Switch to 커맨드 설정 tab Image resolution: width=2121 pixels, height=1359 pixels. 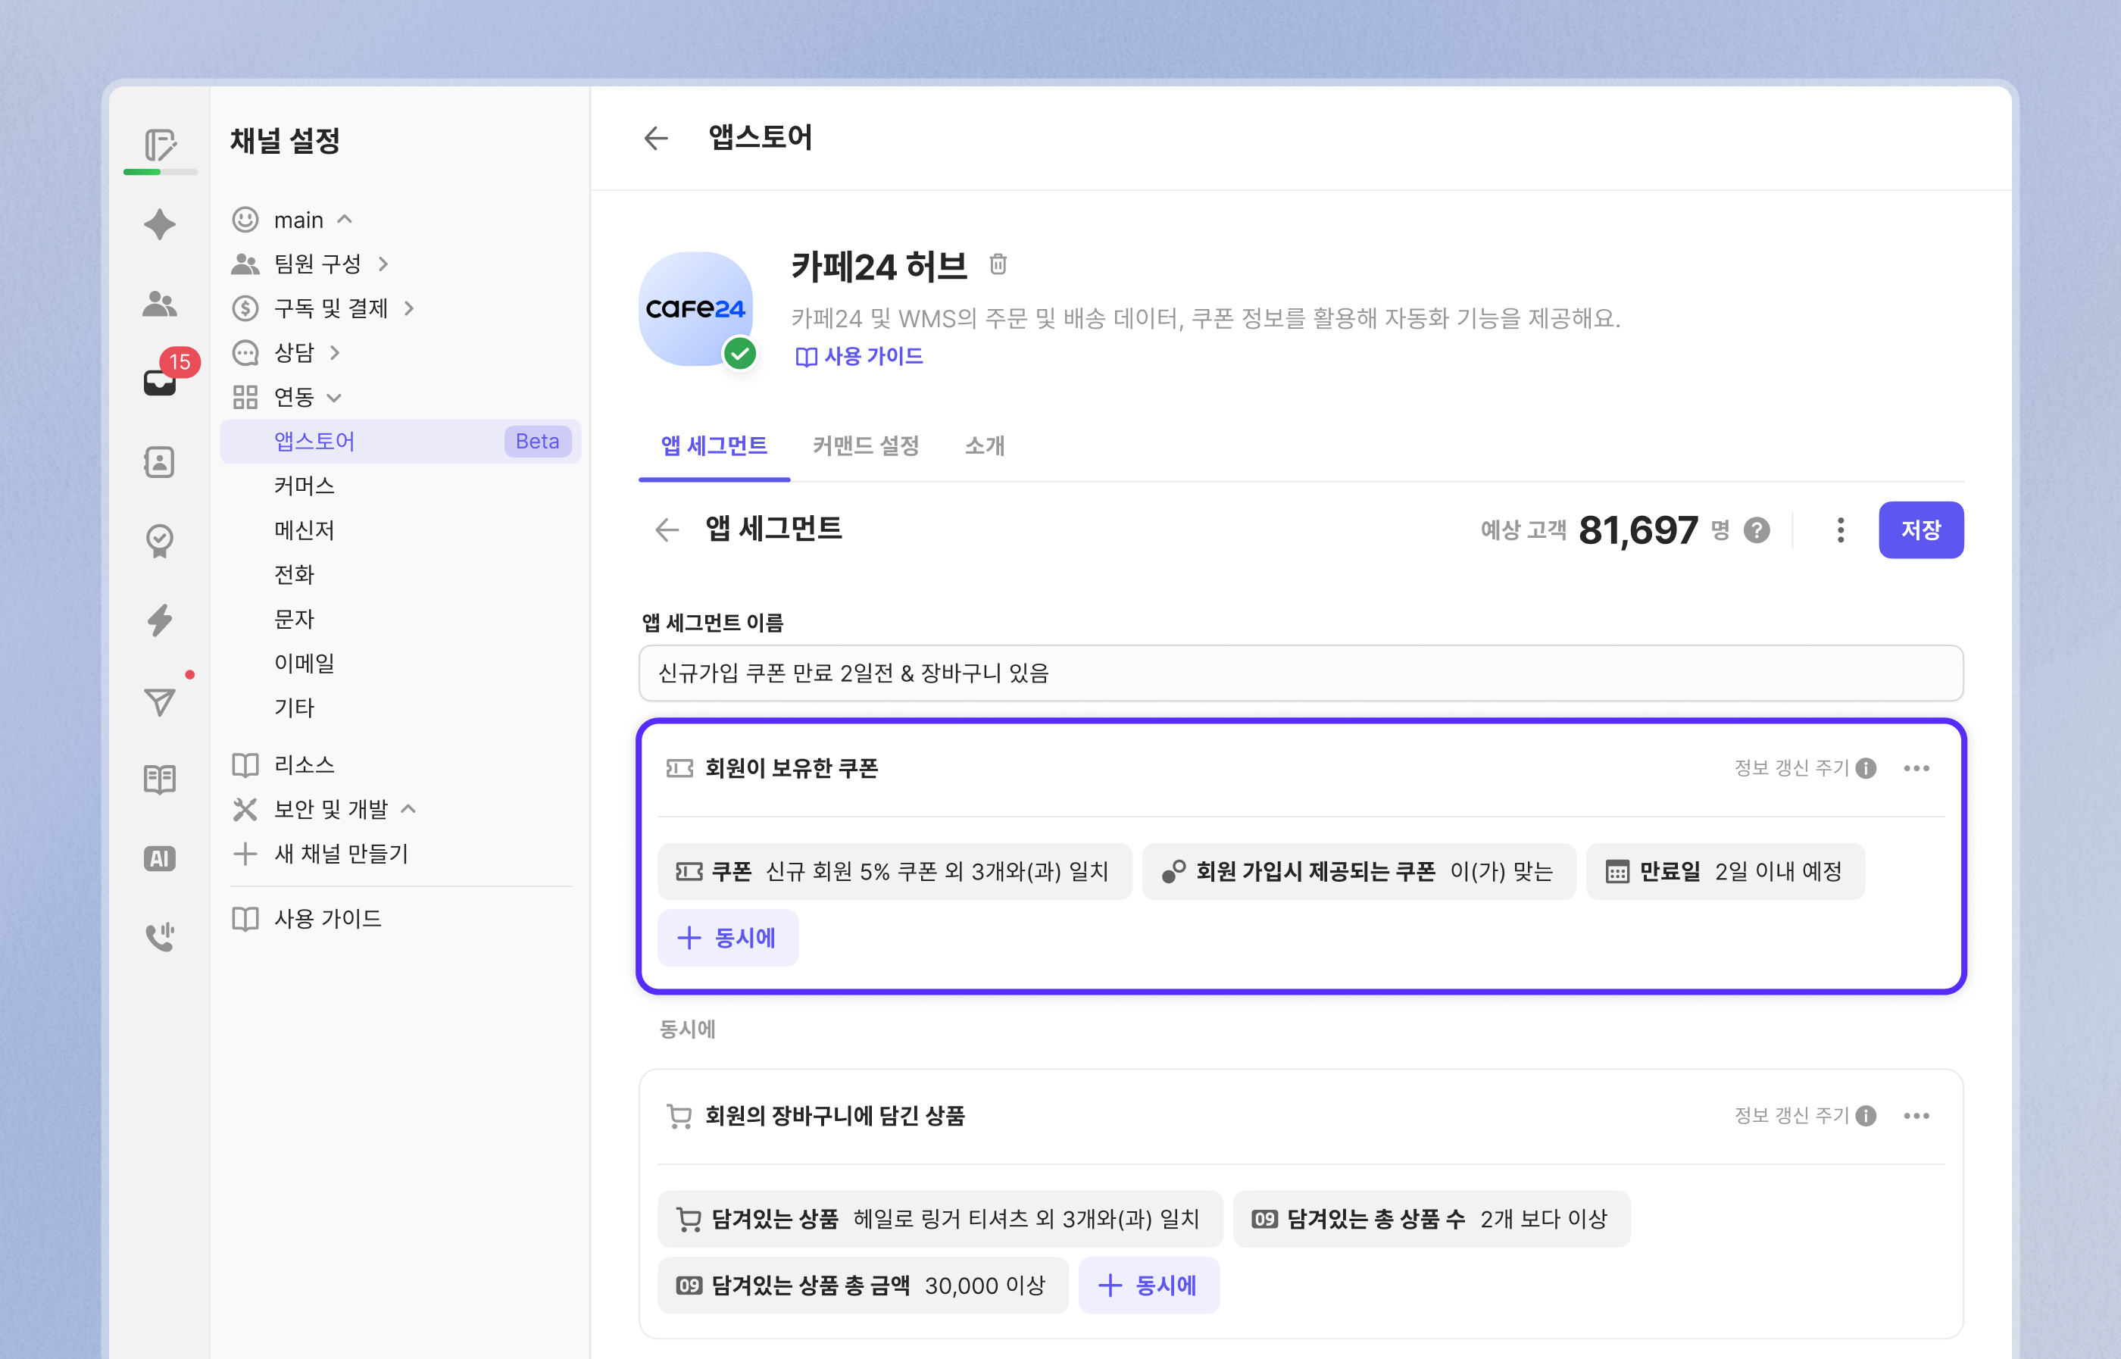(x=866, y=445)
